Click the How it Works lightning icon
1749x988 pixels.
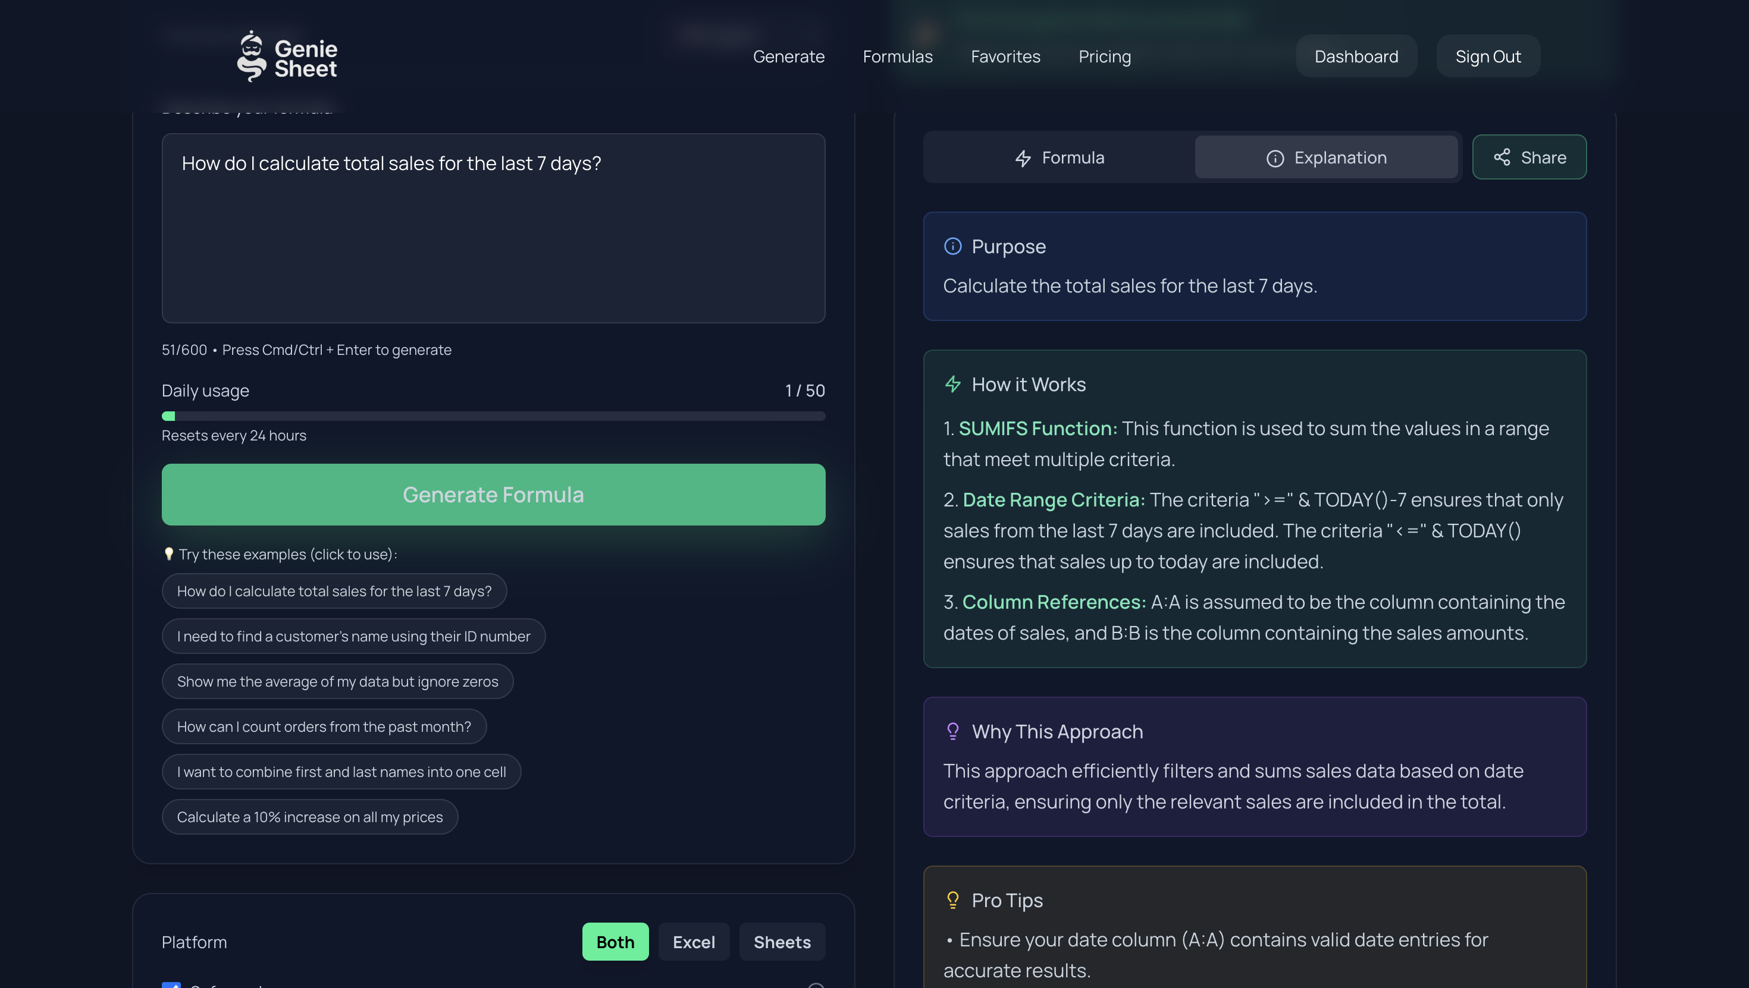[x=952, y=384]
